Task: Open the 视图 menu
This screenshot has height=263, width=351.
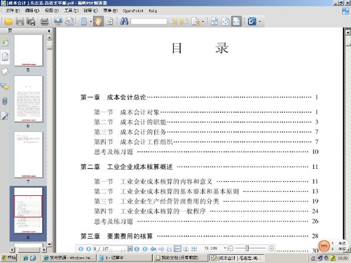Action: tap(51, 11)
